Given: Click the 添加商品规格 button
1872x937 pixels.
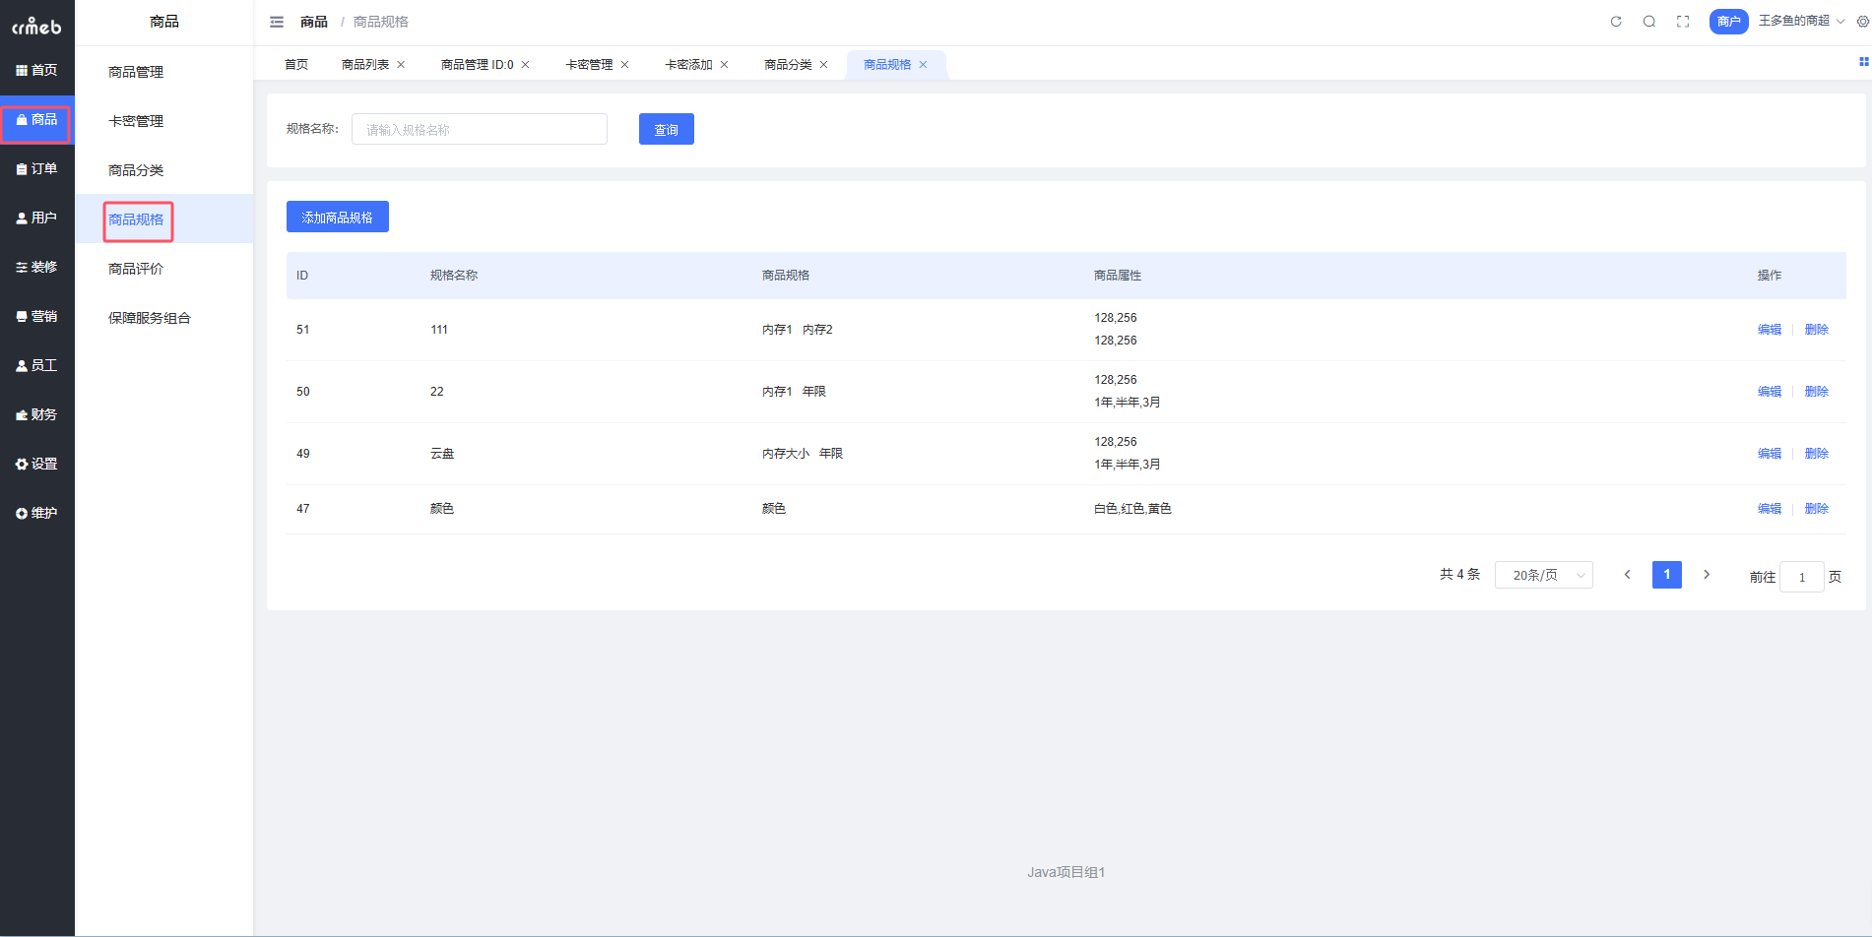Looking at the screenshot, I should 337,218.
